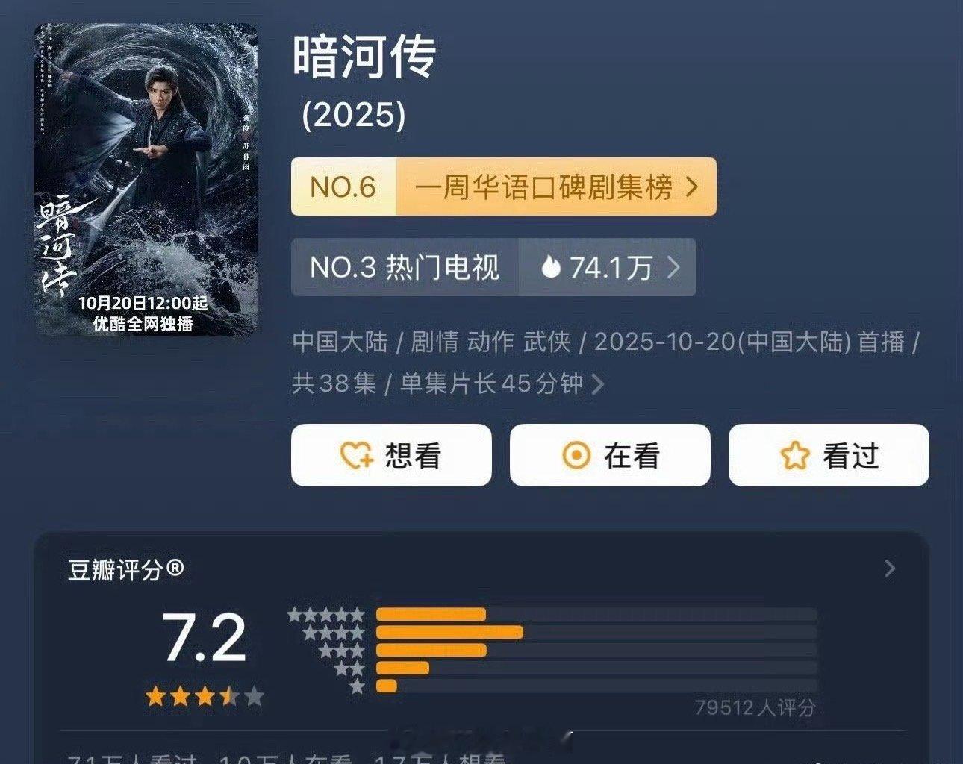The image size is (963, 764).
Task: Click the 79512人评分 link
Action: pos(755,707)
